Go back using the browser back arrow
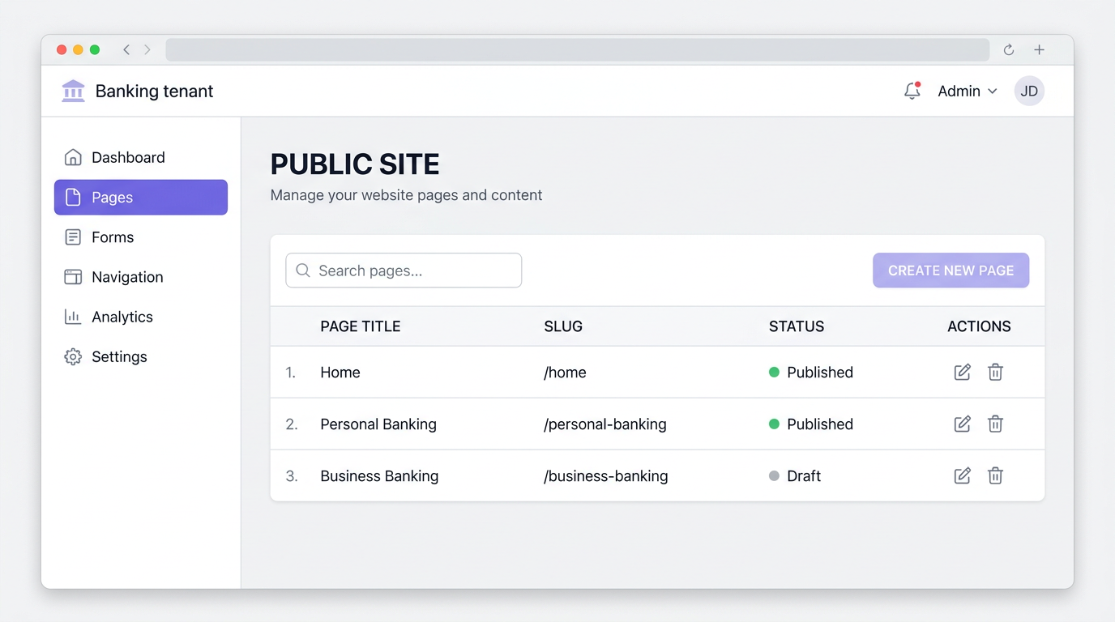The image size is (1115, 622). [126, 49]
